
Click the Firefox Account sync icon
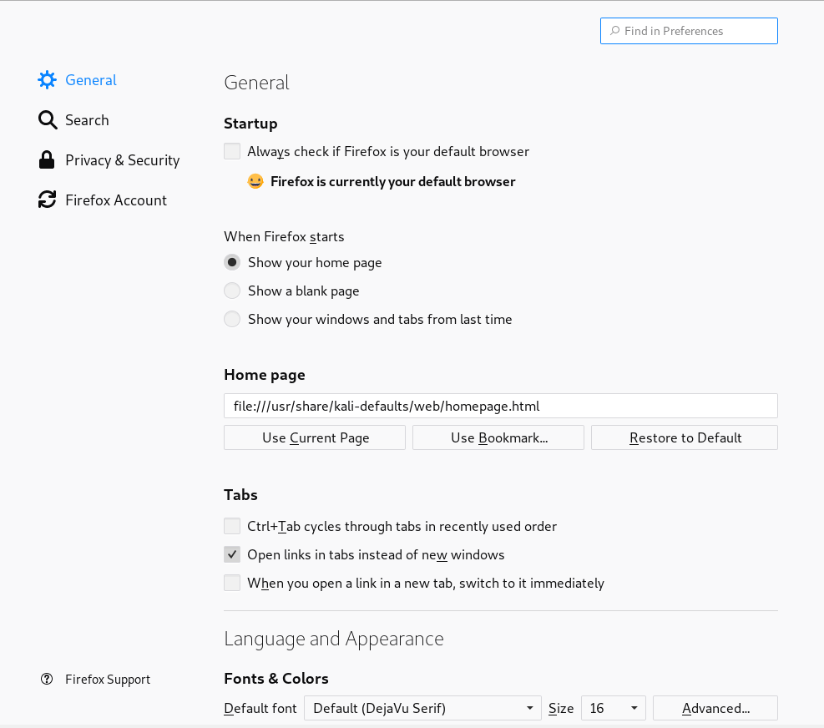tap(47, 200)
